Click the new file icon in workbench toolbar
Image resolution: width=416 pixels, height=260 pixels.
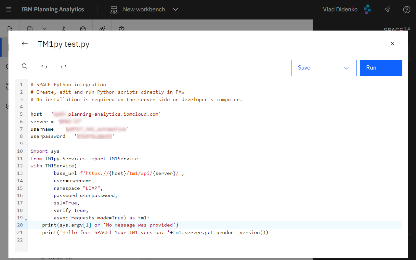pyautogui.click(x=10, y=29)
